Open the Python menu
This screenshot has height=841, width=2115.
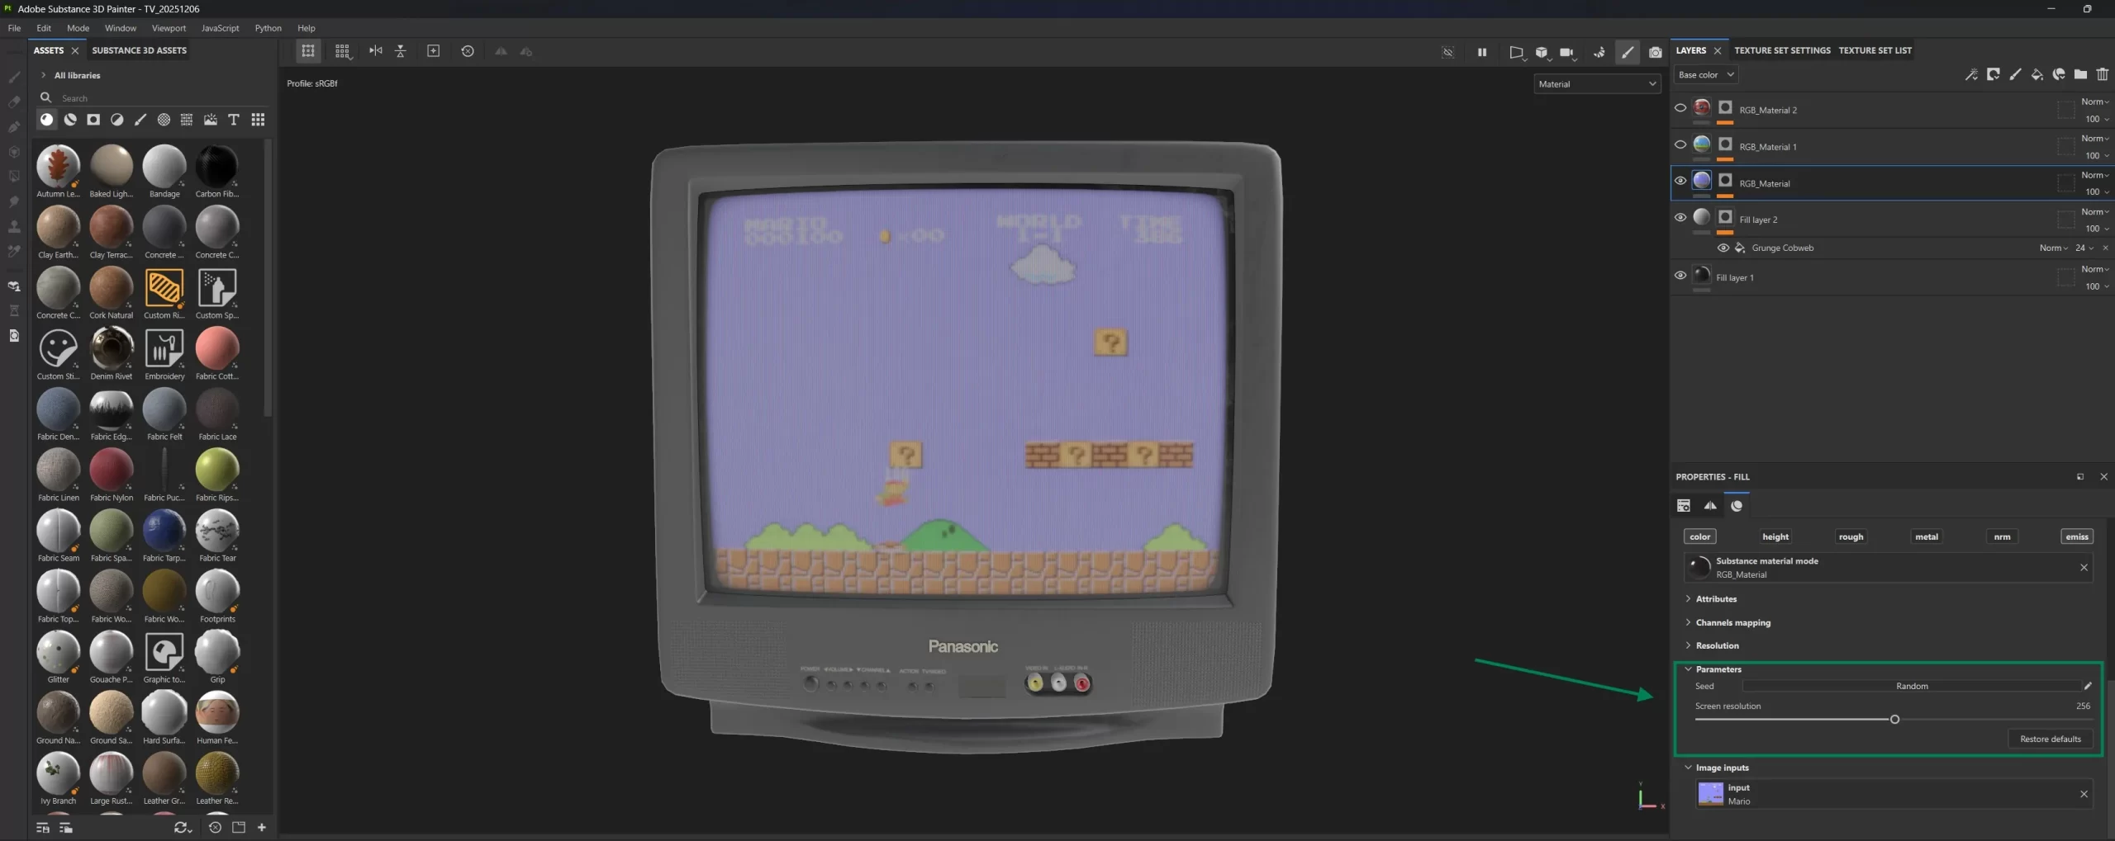(268, 28)
